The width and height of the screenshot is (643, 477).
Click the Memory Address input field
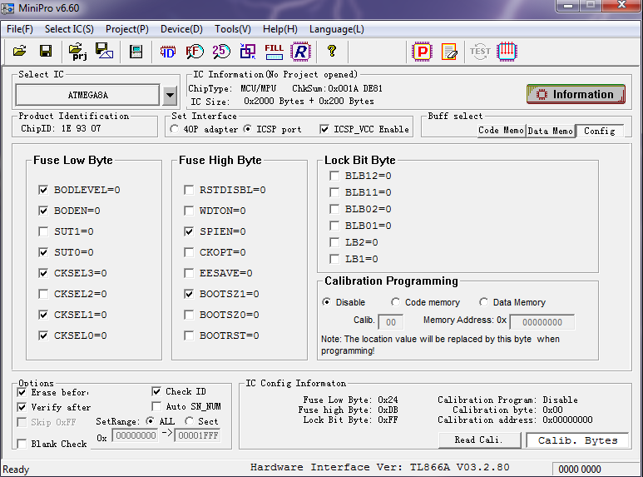point(542,322)
